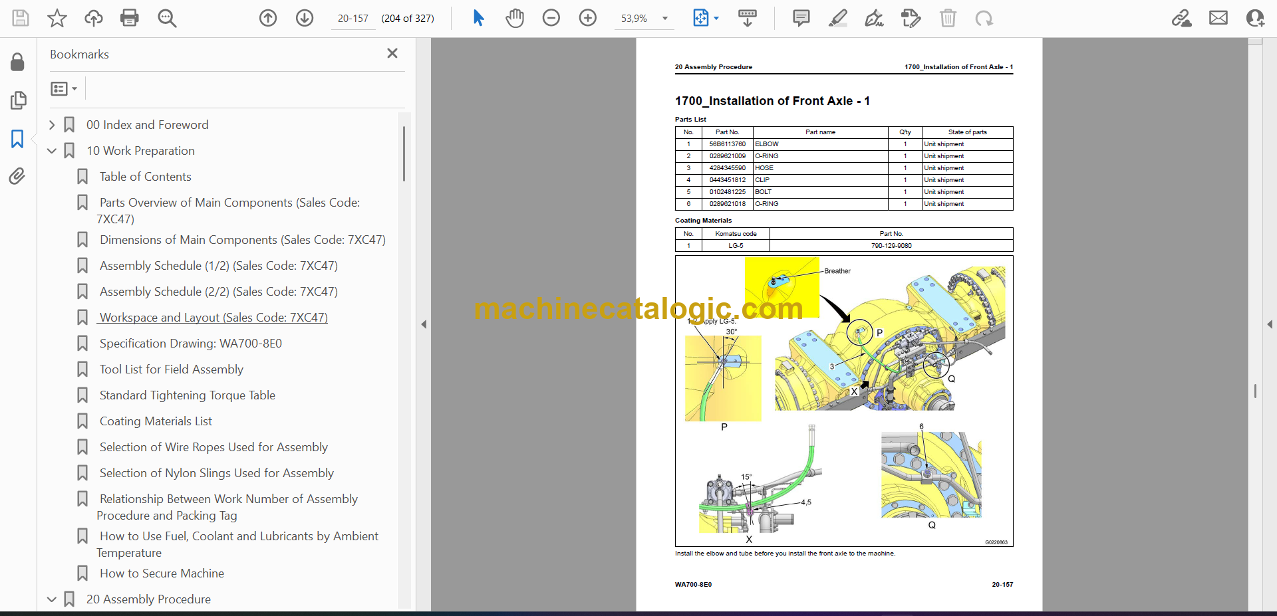Image resolution: width=1277 pixels, height=616 pixels.
Task: Go to previous page arrow
Action: click(x=268, y=18)
